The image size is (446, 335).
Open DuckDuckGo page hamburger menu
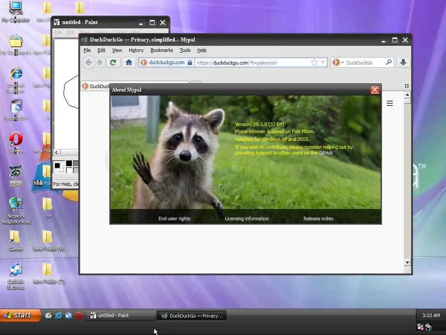[x=390, y=103]
